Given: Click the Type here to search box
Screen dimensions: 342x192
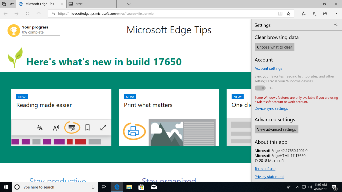Looking at the screenshot, I should [x=55, y=187].
